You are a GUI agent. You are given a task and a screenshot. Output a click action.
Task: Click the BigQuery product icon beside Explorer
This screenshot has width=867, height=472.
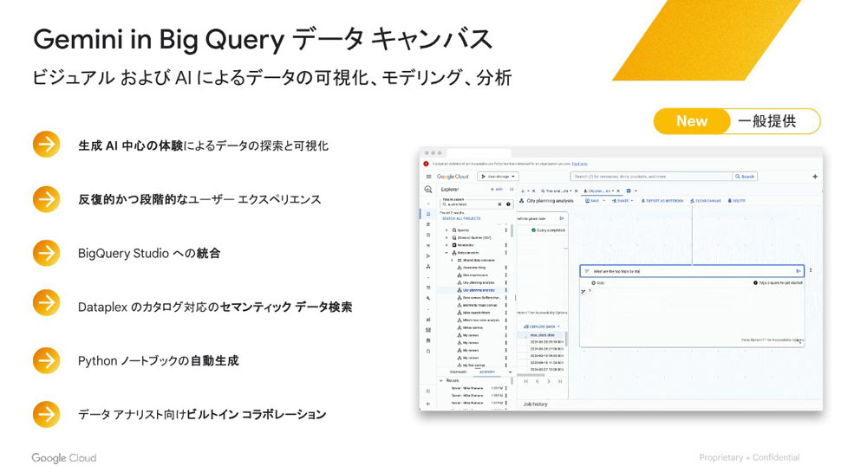428,190
